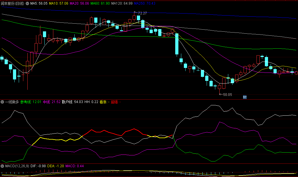Screen dimensions: 298x177
Task: Click the 财 financial marker icon
Action: point(245,97)
